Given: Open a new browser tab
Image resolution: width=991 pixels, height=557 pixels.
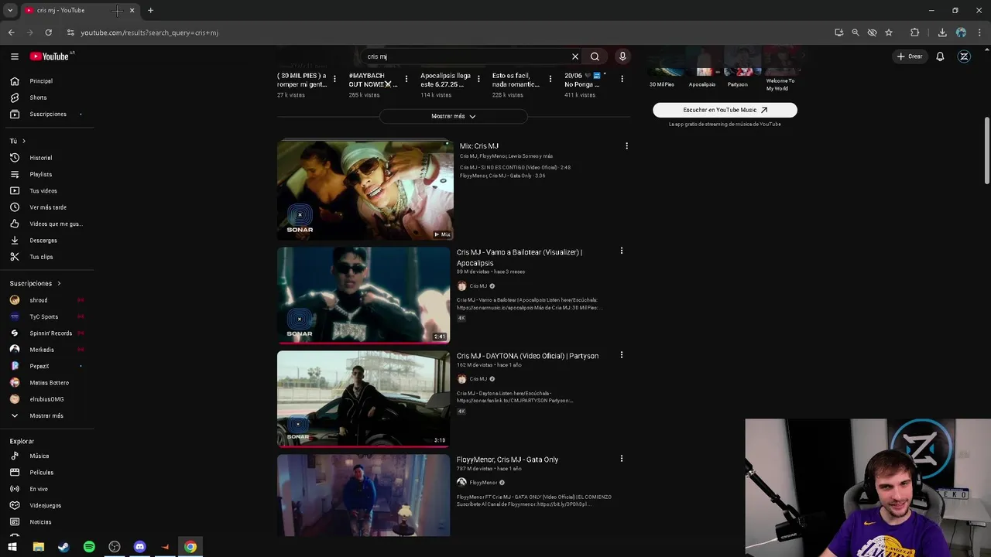Looking at the screenshot, I should (x=150, y=10).
